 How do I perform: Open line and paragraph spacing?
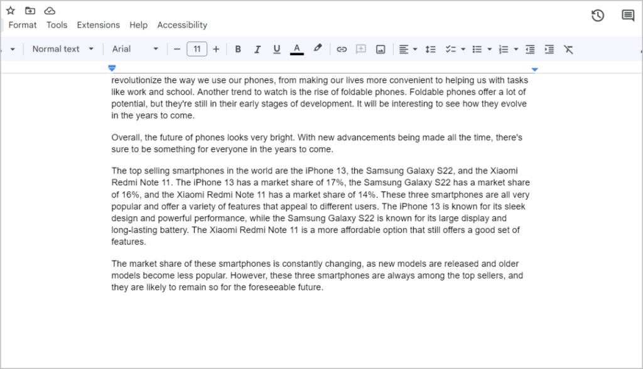tap(430, 49)
